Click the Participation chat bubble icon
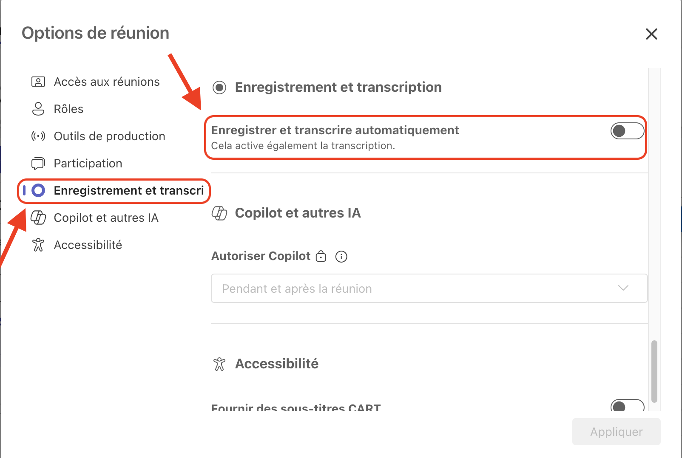 tap(38, 163)
